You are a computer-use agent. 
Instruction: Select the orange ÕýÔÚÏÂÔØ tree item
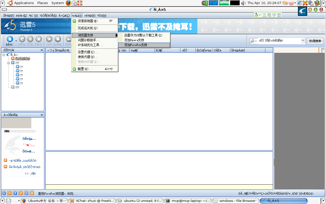22,59
